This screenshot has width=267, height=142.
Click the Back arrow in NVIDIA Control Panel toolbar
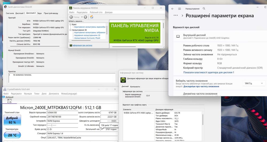point(71,17)
